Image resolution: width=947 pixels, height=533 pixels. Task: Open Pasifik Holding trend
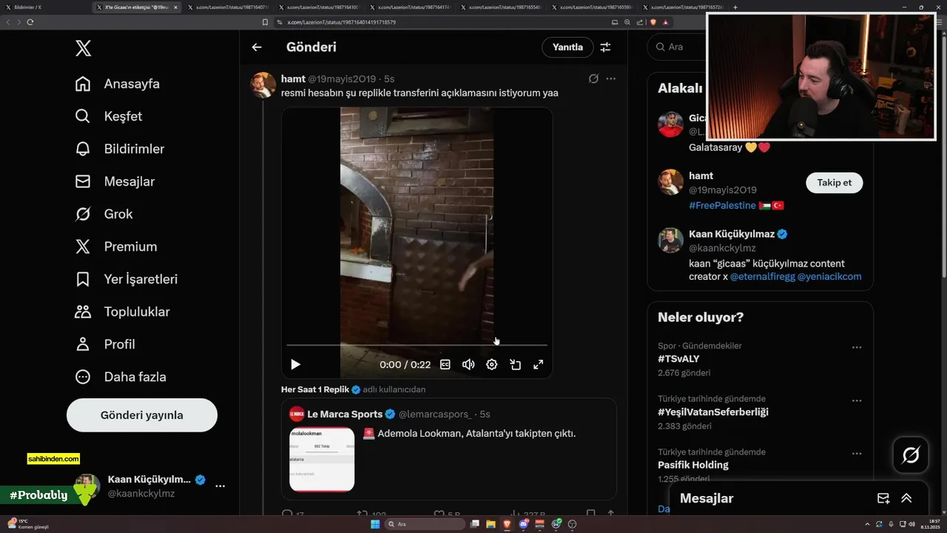(x=693, y=465)
